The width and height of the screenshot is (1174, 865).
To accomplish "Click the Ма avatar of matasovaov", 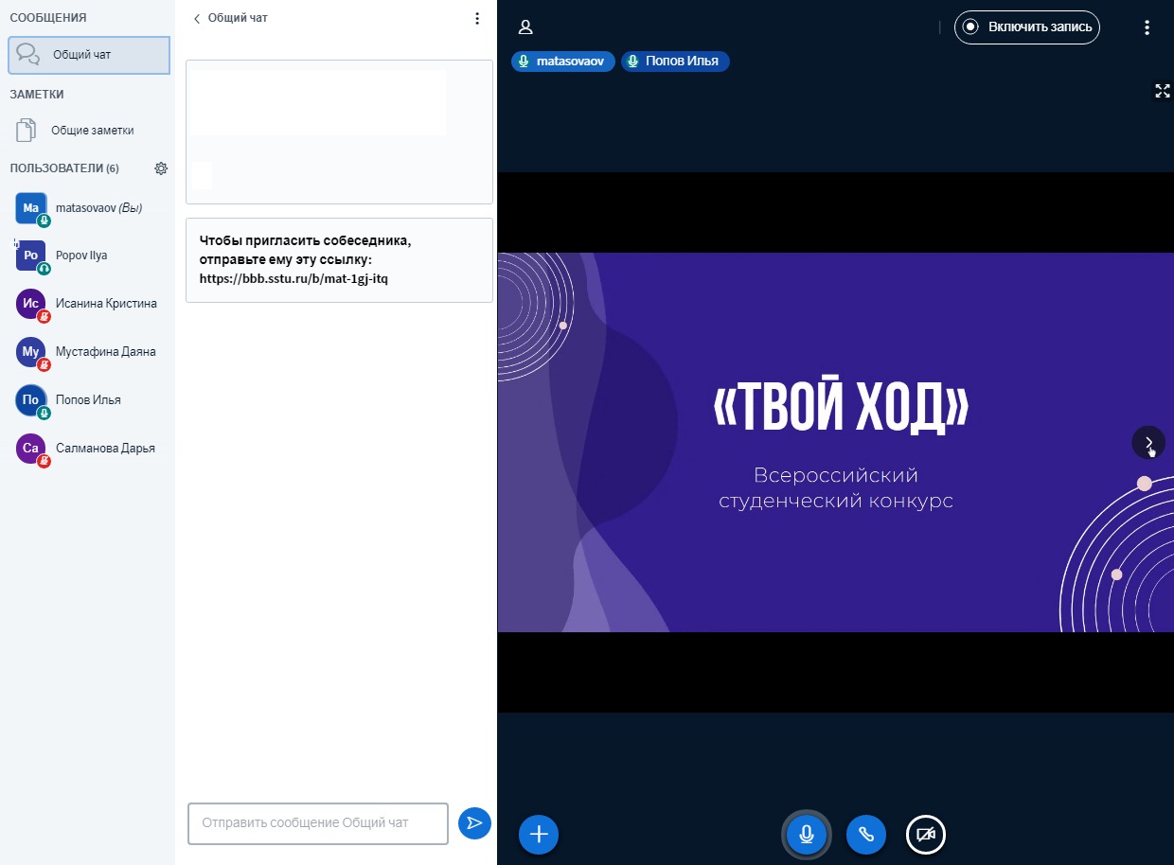I will [x=31, y=208].
